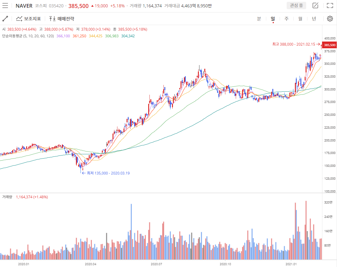Click the current price 385,500 header
The height and width of the screenshot is (267, 337).
(78, 6)
